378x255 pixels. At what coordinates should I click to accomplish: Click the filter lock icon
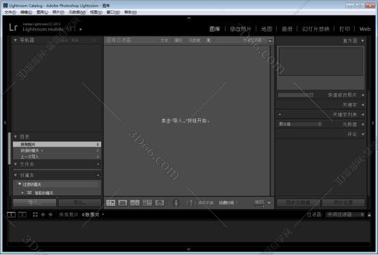tap(270, 40)
